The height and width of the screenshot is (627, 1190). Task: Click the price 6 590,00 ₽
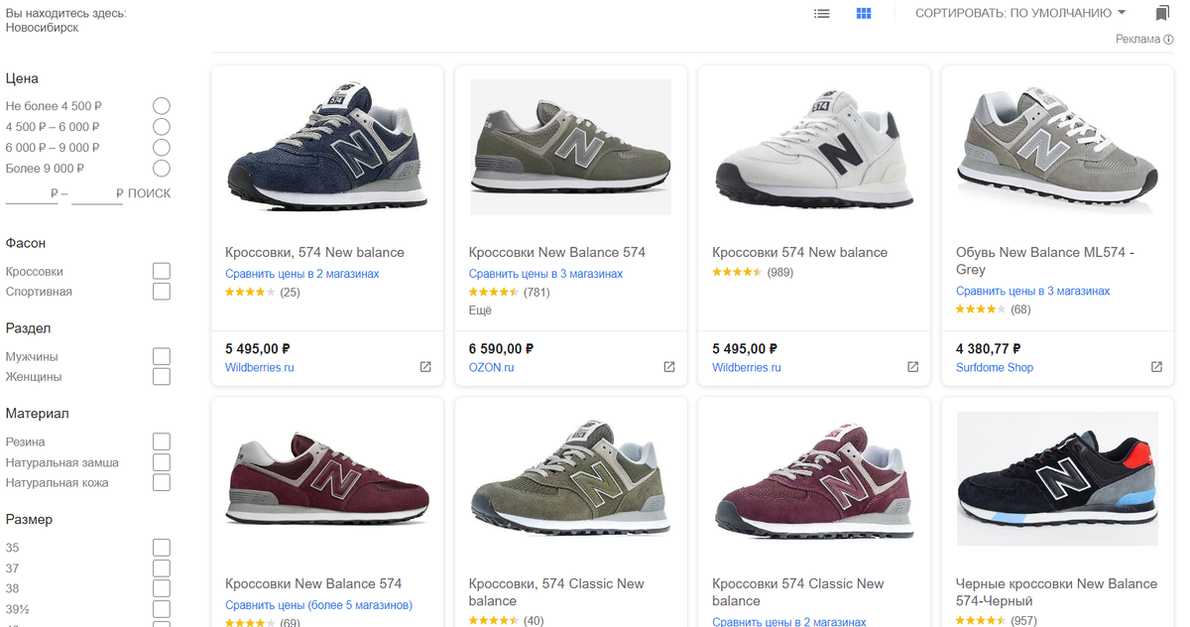502,348
